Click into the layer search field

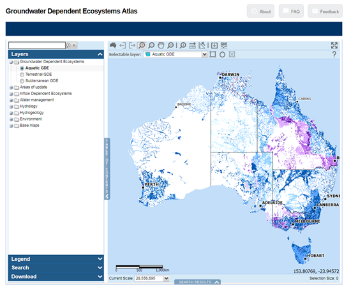coord(37,45)
